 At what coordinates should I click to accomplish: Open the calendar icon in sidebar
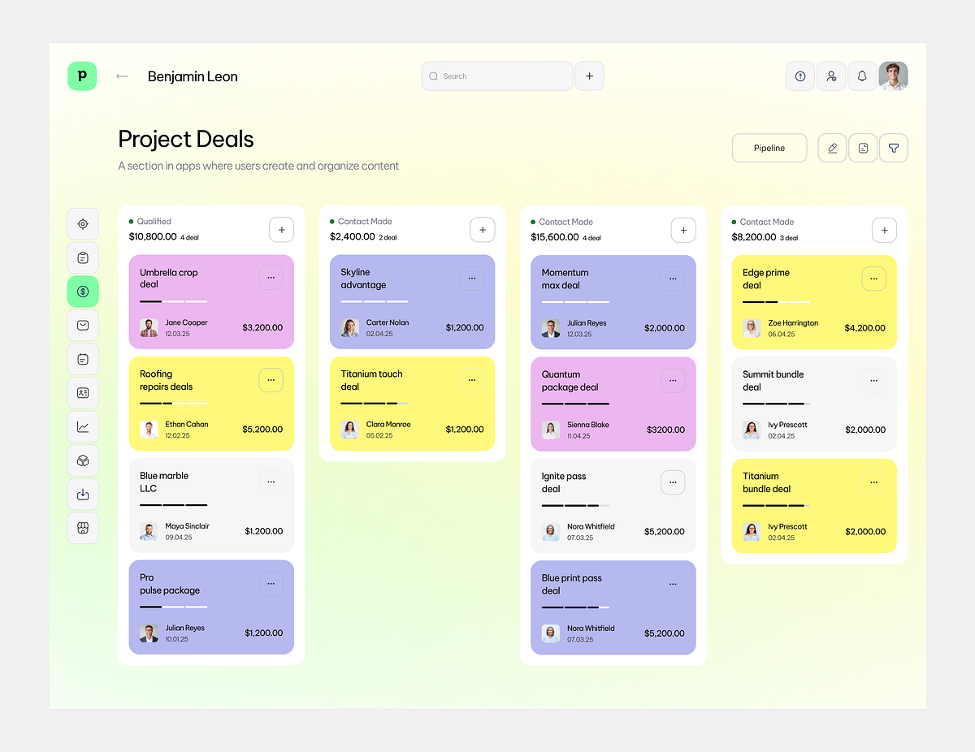tap(83, 359)
